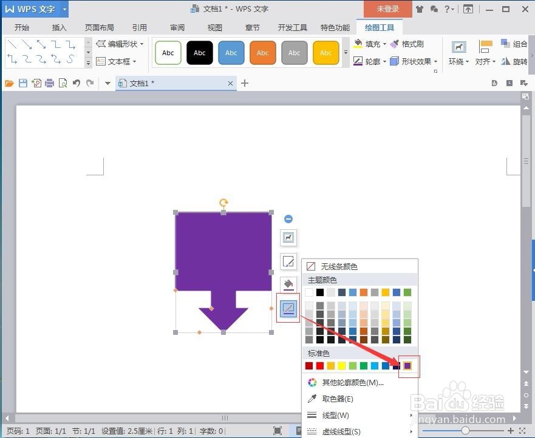Viewport: 535px width, 438px height.
Task: Redo the last action
Action: [90, 83]
